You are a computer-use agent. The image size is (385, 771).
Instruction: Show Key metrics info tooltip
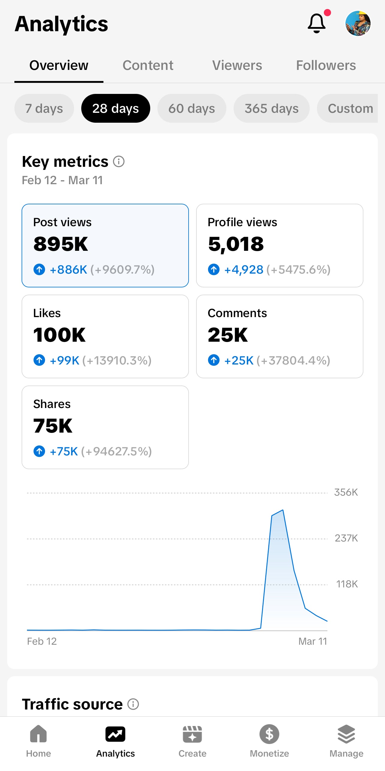119,162
